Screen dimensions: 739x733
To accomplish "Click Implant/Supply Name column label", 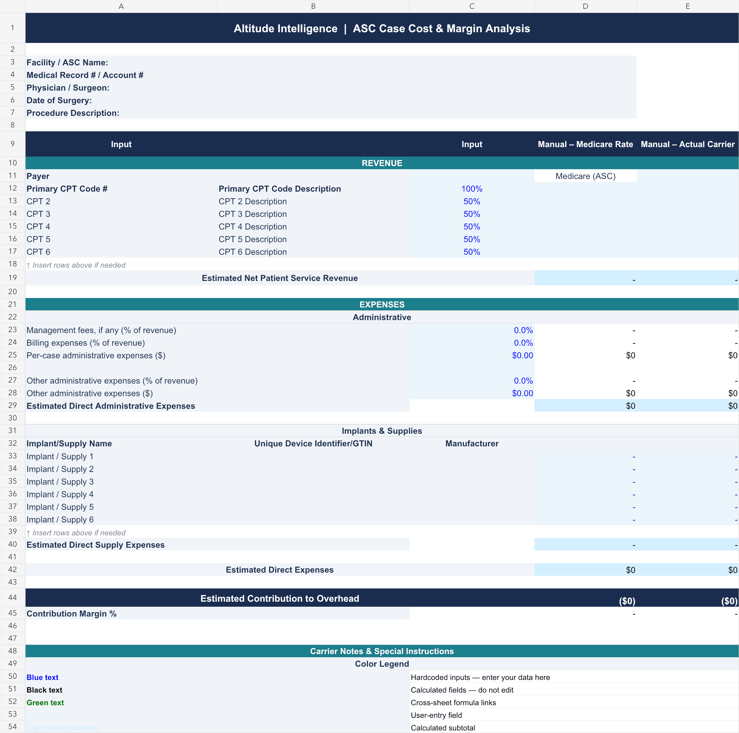I will (69, 444).
